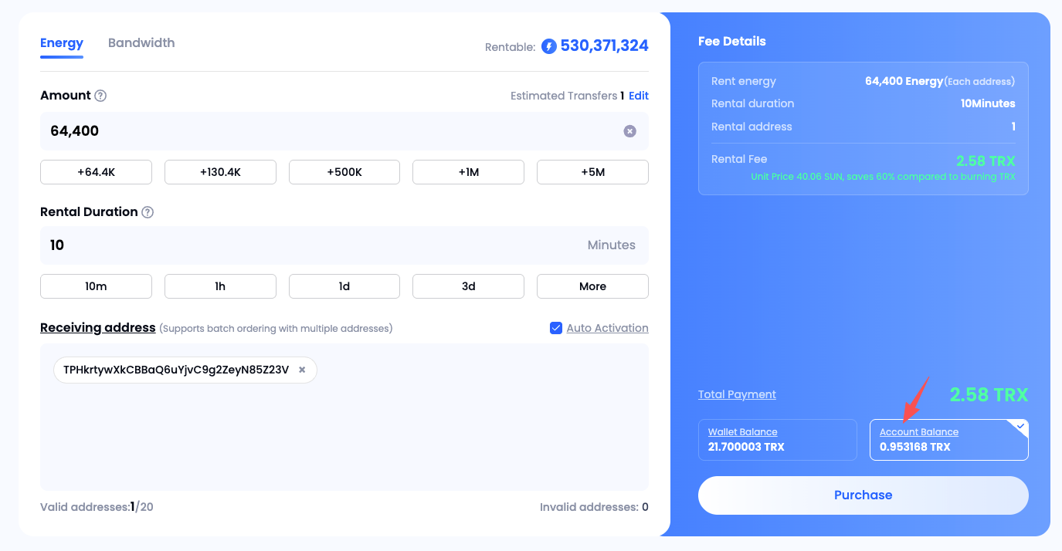
Task: Focus the Rental Duration input field
Action: (x=344, y=245)
